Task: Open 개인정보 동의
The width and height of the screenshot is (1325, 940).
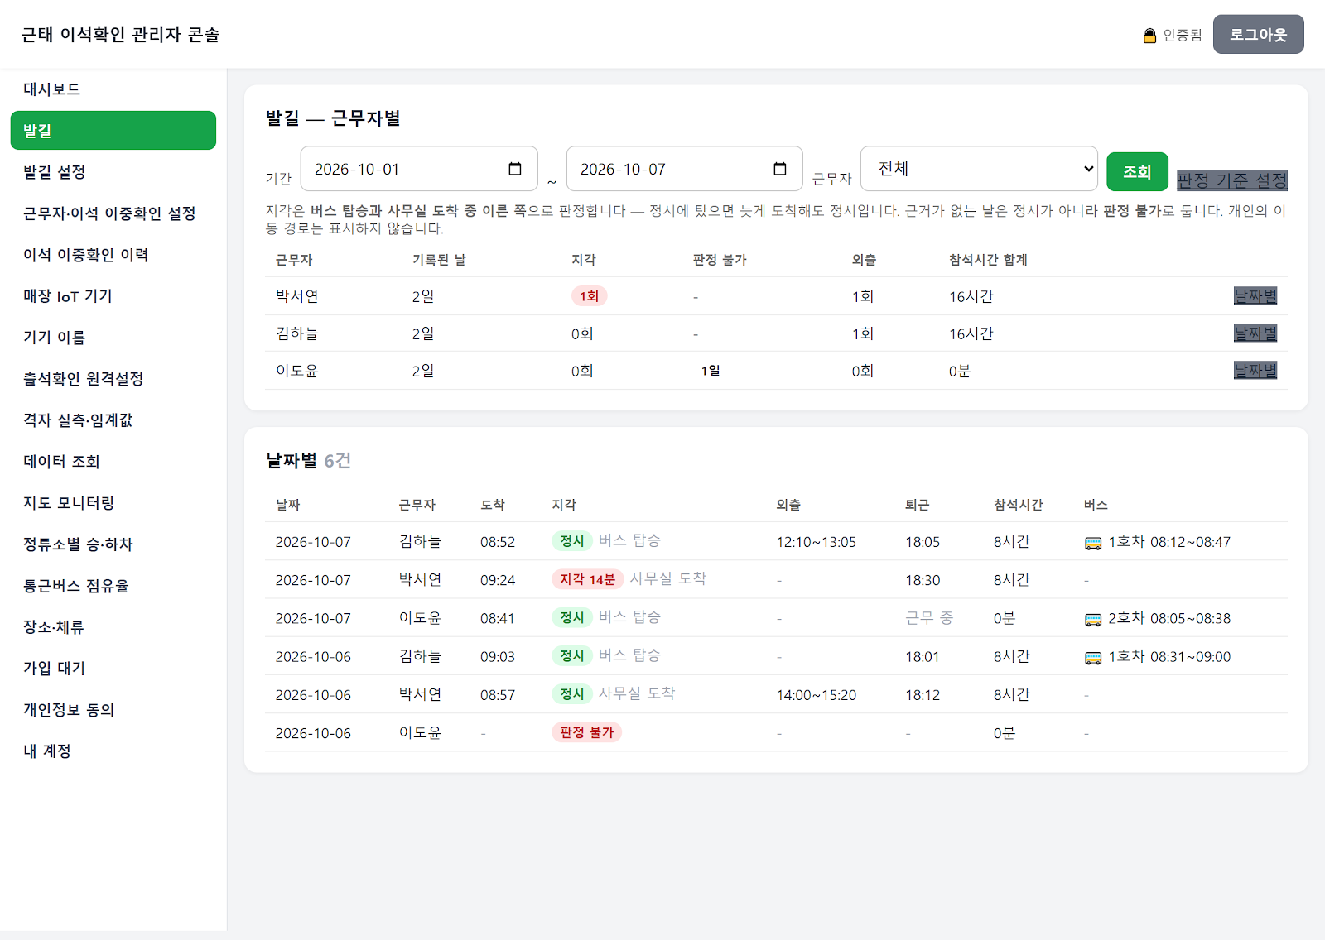Action: (x=113, y=710)
